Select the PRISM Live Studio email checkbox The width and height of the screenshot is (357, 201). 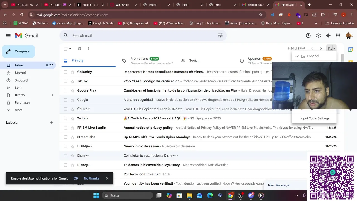coord(66,128)
